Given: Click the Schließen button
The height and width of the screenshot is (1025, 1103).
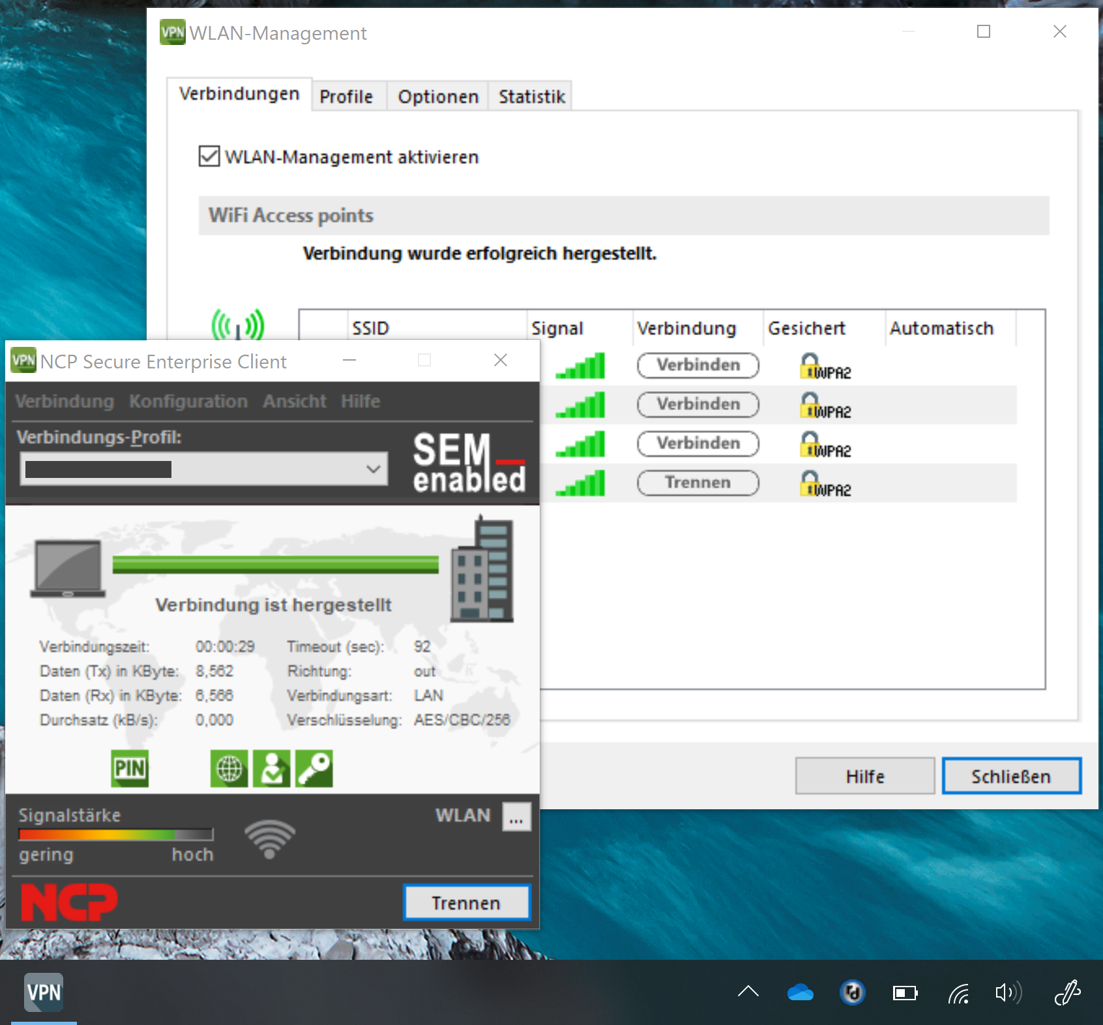Looking at the screenshot, I should [1011, 776].
